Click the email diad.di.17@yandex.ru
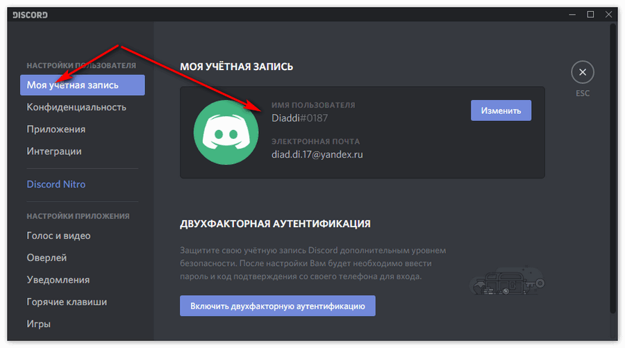The image size is (625, 348). click(x=317, y=154)
